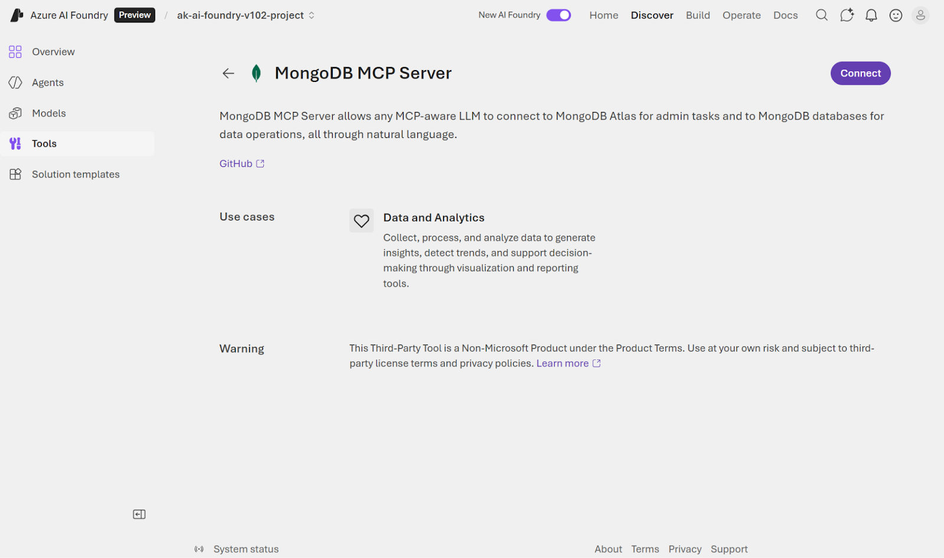Favorite the Data and Analytics use case heart
Screen dimensions: 944x558
click(361, 220)
